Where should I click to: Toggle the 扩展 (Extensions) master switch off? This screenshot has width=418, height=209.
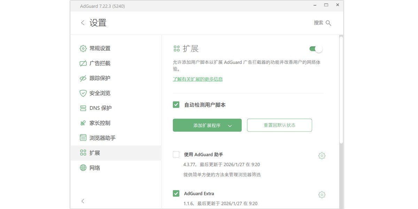click(x=315, y=49)
